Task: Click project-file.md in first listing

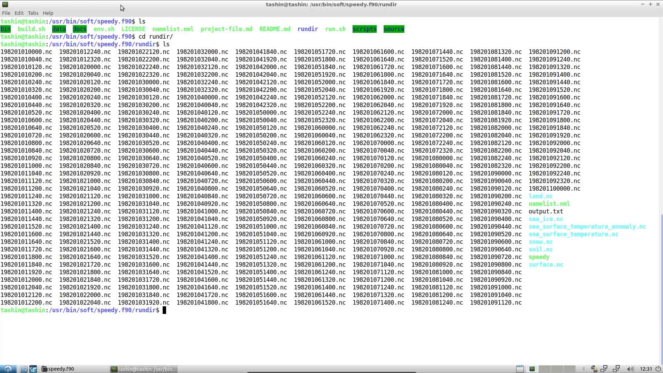Action: (x=227, y=29)
